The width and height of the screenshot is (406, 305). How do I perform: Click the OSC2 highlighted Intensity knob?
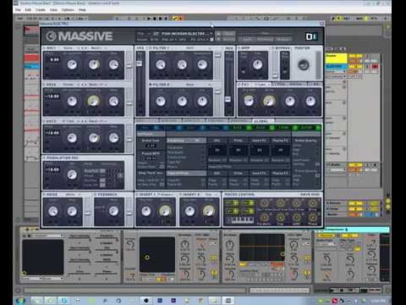(94, 101)
